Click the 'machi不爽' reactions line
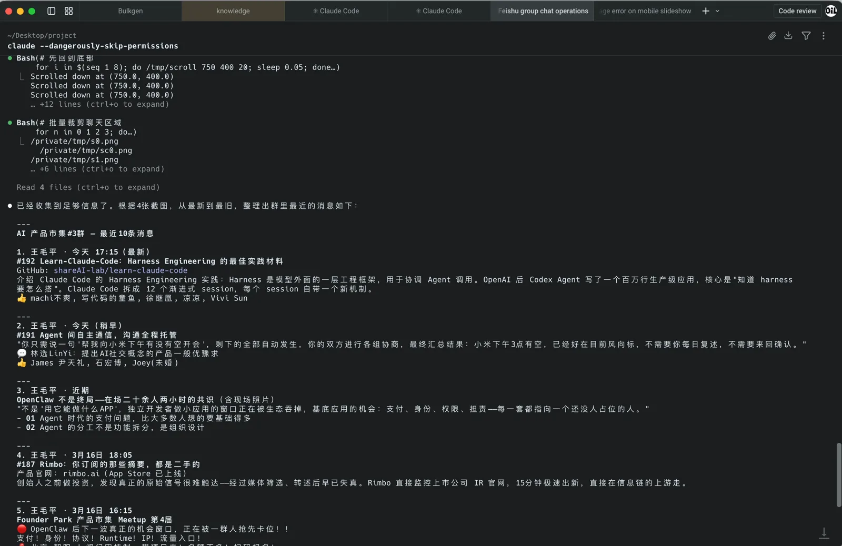 [132, 299]
